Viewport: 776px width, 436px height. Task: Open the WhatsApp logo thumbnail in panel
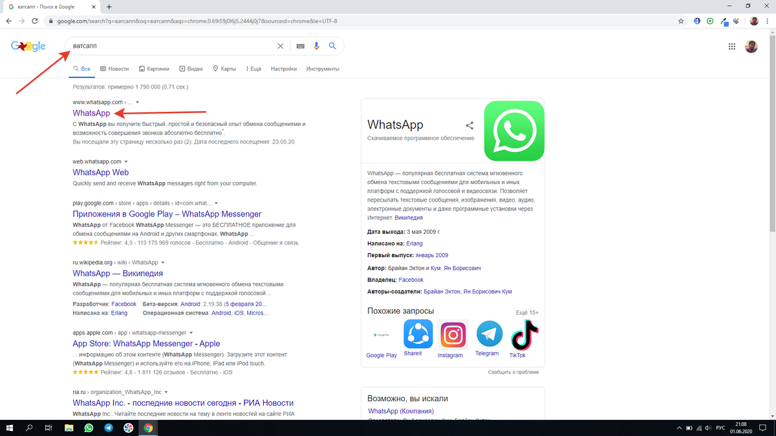pos(514,130)
